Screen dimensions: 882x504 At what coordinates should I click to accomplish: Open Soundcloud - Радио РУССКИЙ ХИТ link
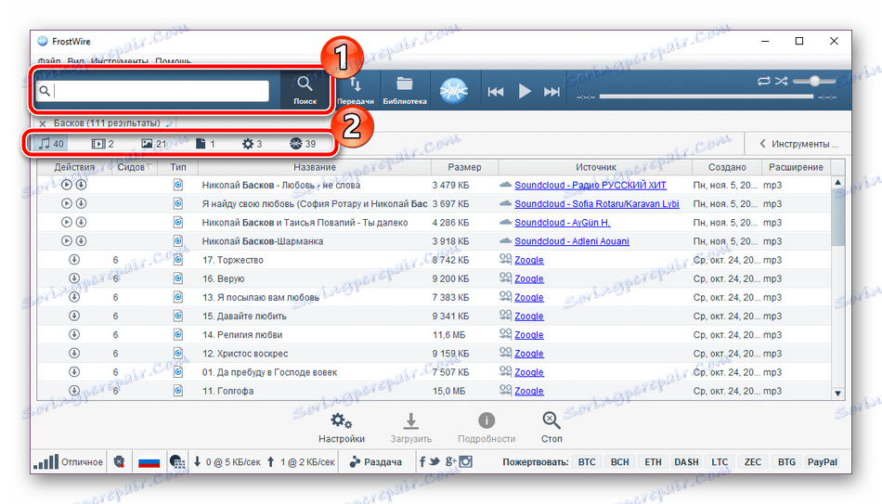[x=590, y=185]
